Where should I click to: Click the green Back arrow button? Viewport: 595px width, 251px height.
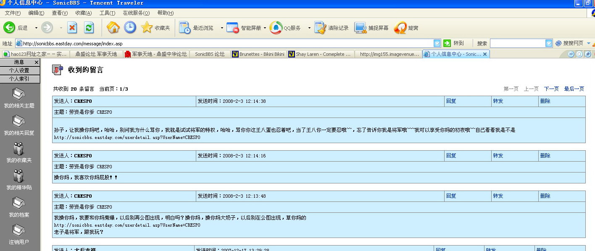pos(10,28)
